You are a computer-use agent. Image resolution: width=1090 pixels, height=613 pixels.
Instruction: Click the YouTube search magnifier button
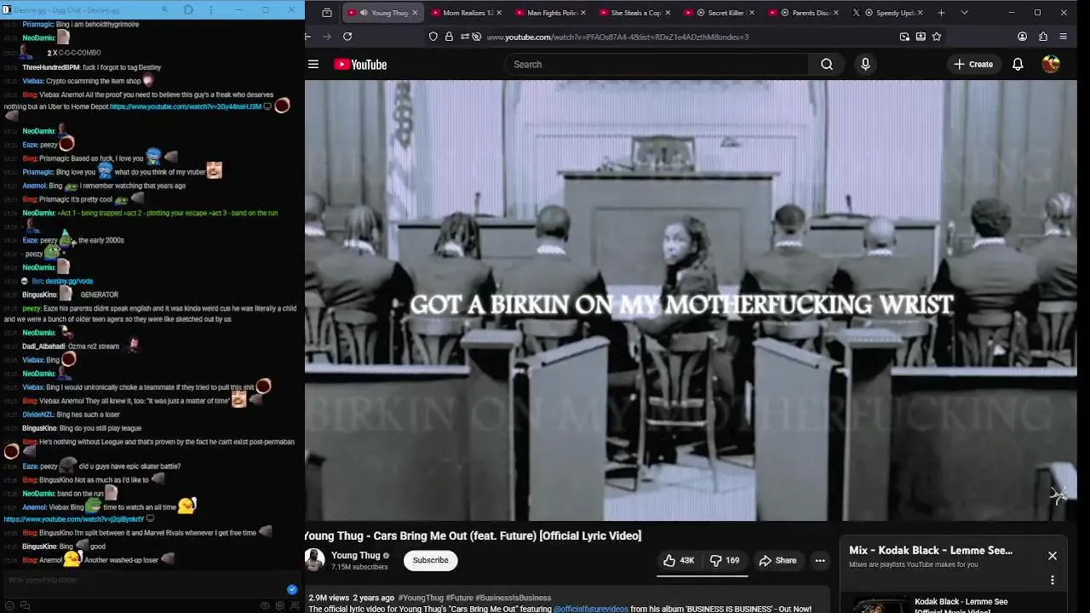tap(827, 65)
